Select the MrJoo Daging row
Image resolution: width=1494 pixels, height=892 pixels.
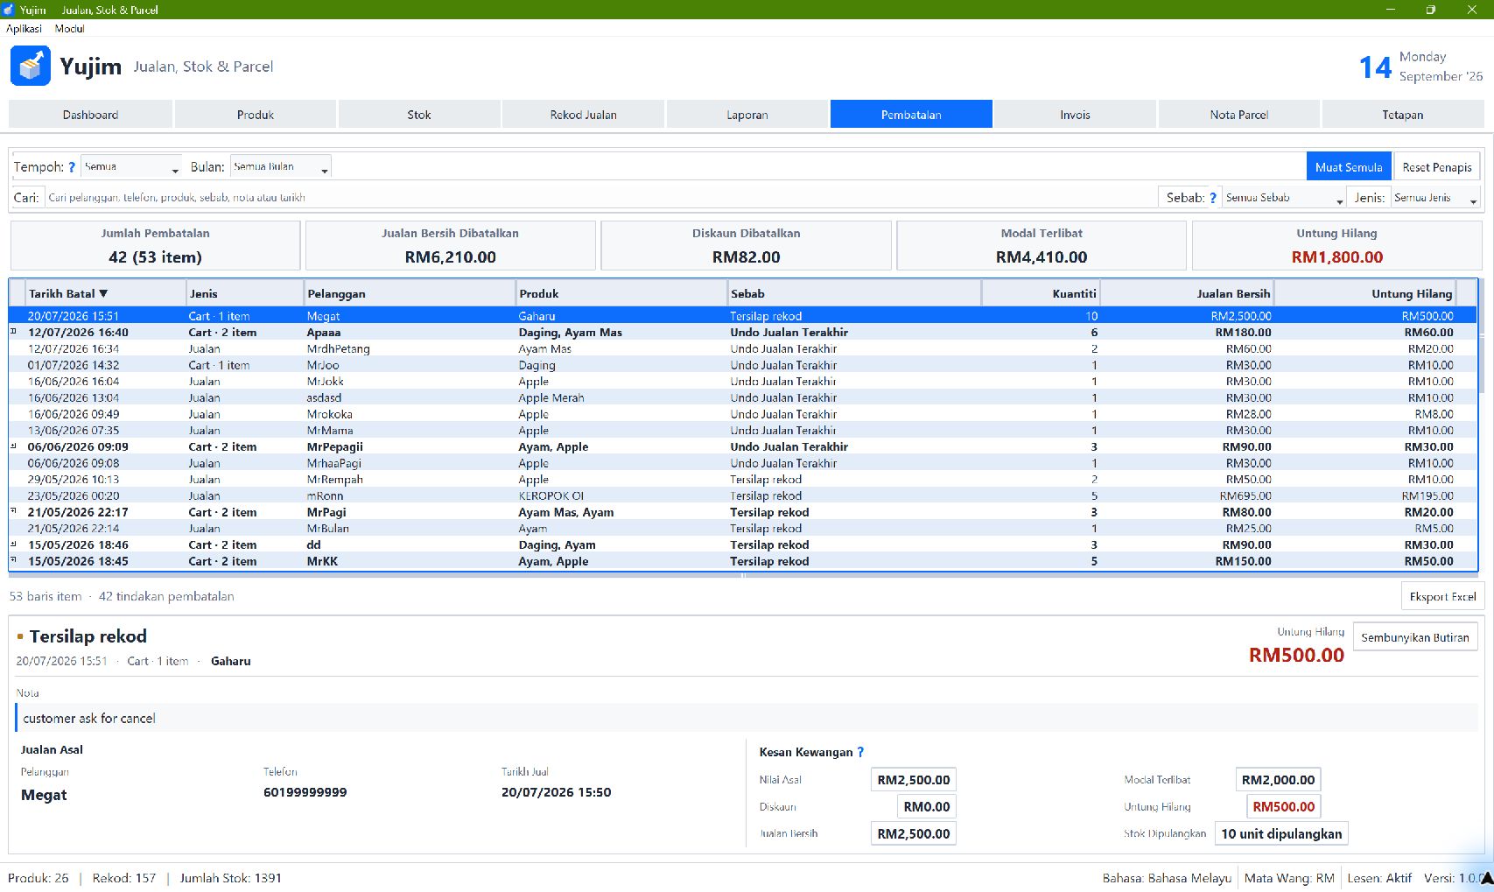point(742,365)
